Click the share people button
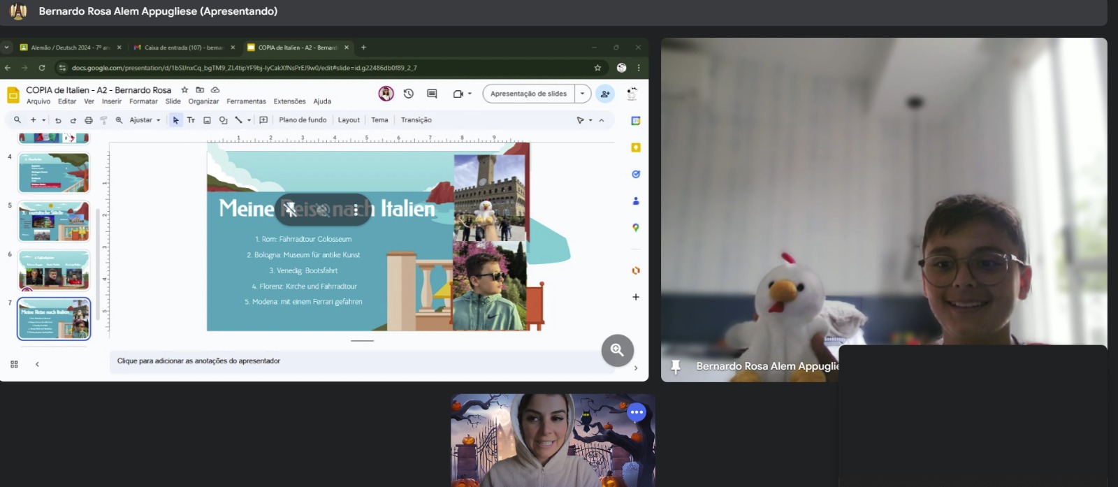The height and width of the screenshot is (487, 1118). (605, 94)
